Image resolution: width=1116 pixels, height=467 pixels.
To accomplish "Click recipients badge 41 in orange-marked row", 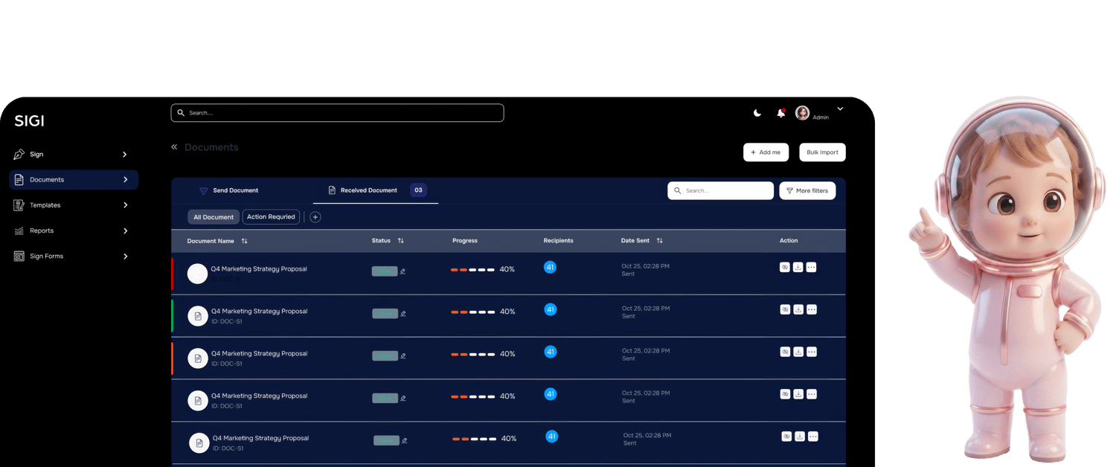I will [551, 352].
